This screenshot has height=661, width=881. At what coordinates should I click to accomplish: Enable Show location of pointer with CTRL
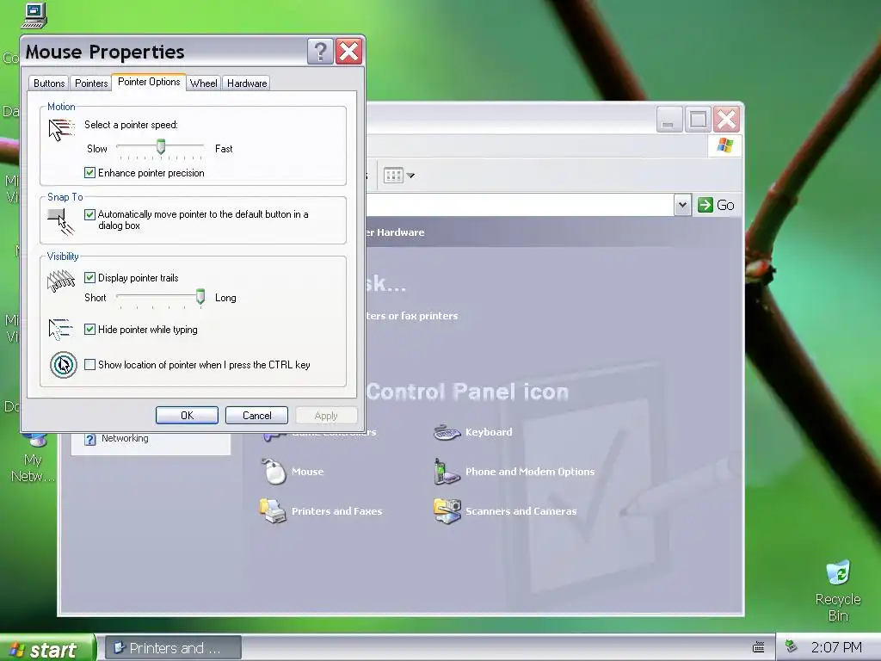[89, 365]
